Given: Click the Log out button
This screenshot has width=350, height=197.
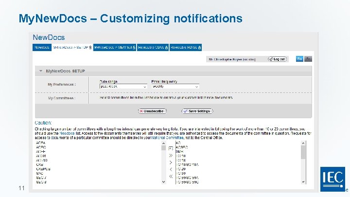Looking at the screenshot, I should [277, 59].
